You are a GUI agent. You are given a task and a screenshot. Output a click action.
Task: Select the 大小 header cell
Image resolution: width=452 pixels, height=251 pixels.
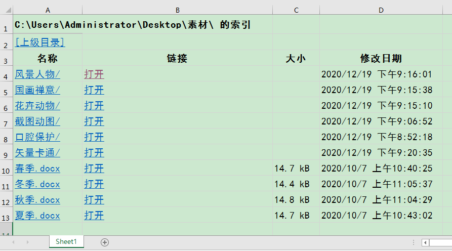296,58
